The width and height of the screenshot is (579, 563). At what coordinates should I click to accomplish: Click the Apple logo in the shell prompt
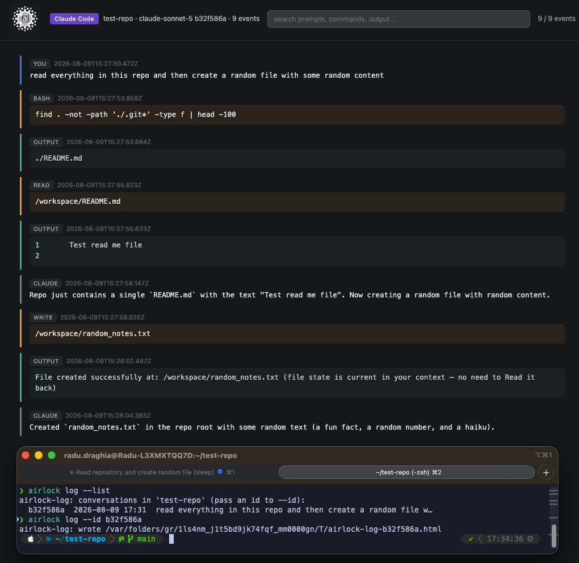coord(31,539)
